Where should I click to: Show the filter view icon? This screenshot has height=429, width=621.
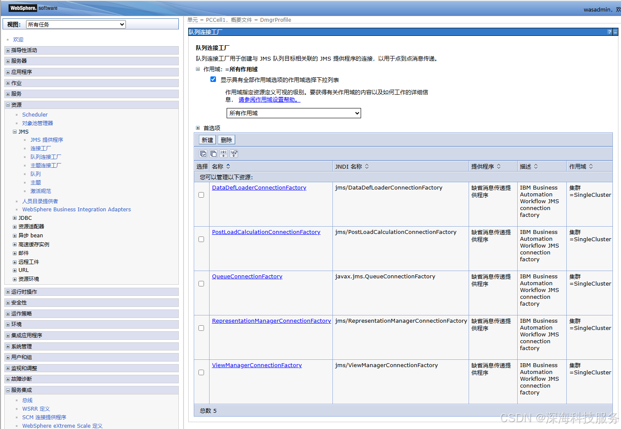point(224,154)
